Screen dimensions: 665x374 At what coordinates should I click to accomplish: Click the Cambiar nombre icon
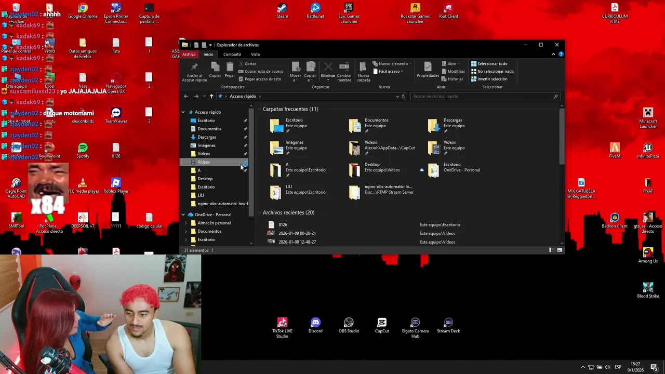[344, 66]
